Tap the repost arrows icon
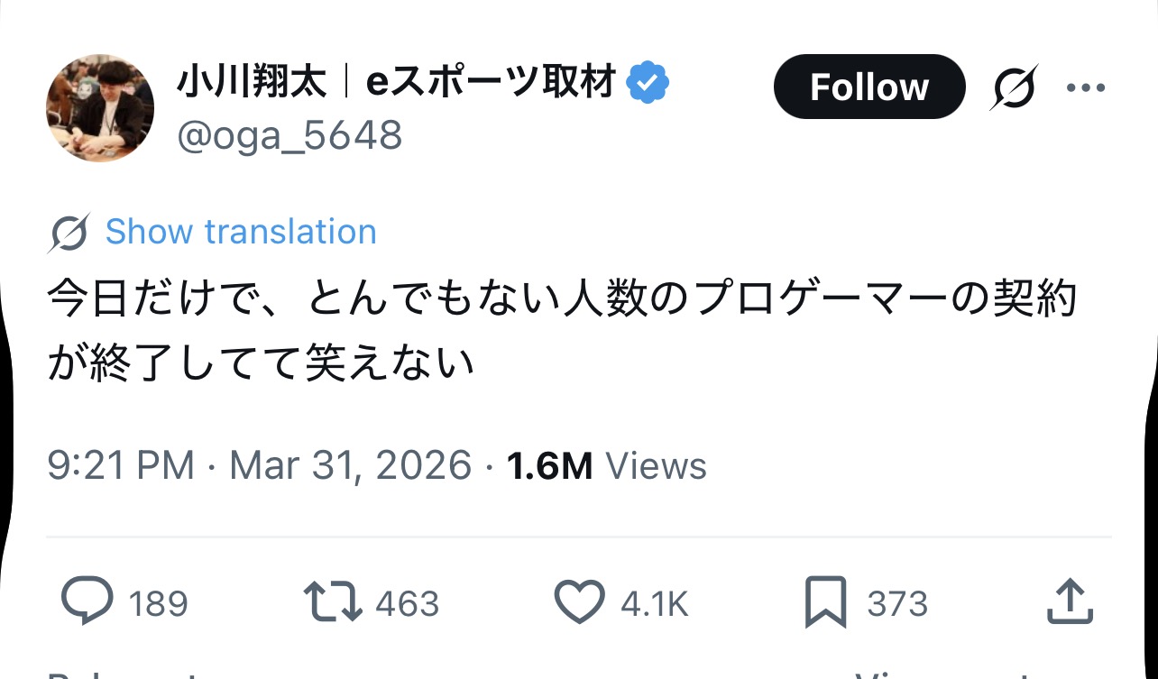Image resolution: width=1158 pixels, height=679 pixels. point(333,602)
